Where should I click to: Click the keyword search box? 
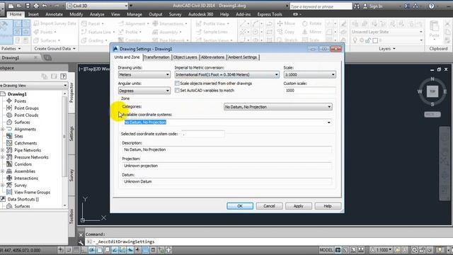321,6
